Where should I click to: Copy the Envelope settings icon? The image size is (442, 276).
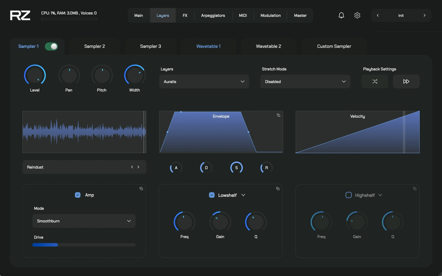click(x=278, y=115)
